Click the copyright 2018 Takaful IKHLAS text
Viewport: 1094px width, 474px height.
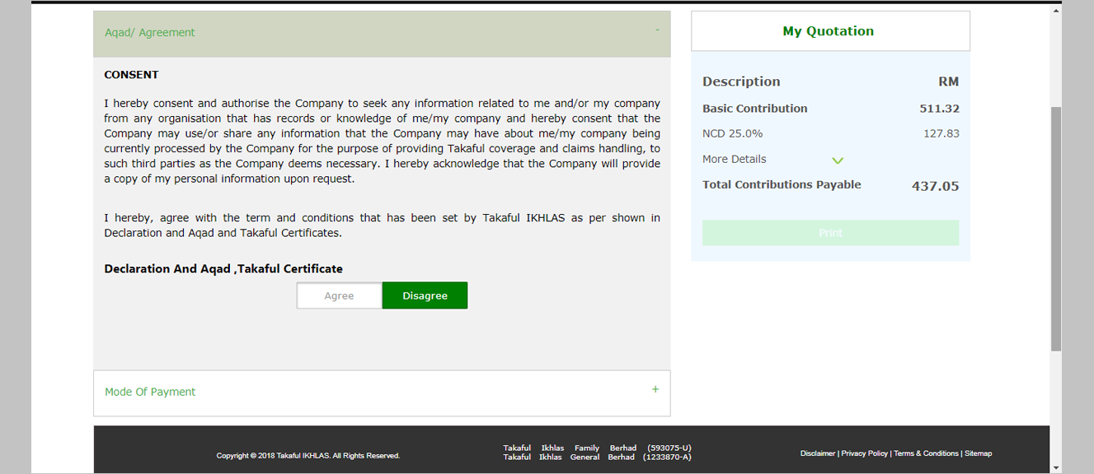pyautogui.click(x=308, y=455)
